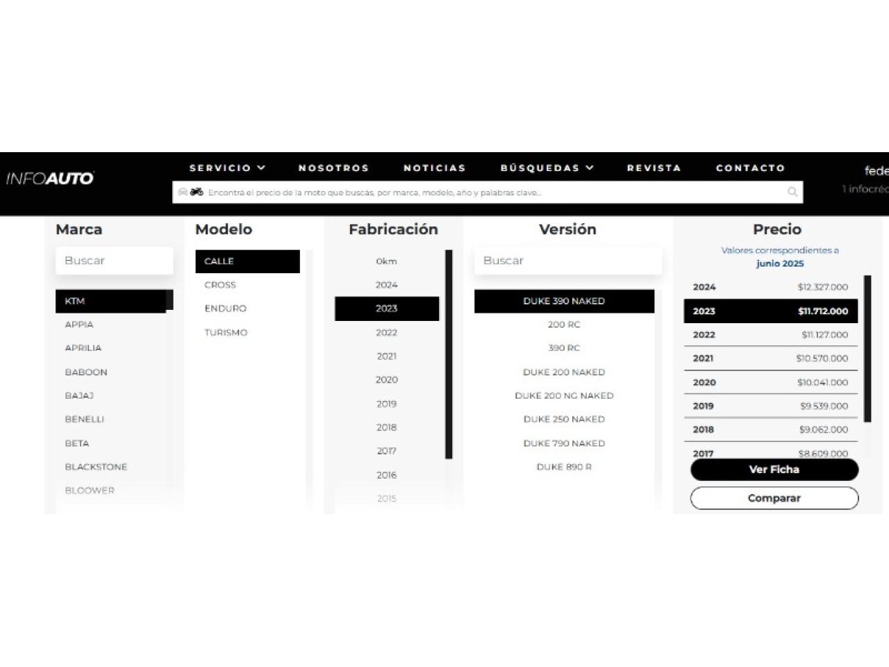889x667 pixels.
Task: Click the Marca list scrollbar
Action: [169, 300]
